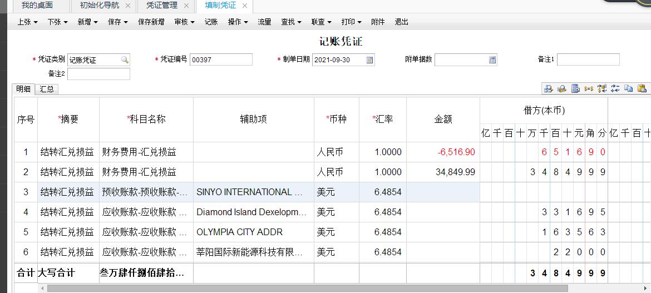The image size is (651, 293).
Task: Click row number 5 in 序号 column
Action: click(x=26, y=232)
